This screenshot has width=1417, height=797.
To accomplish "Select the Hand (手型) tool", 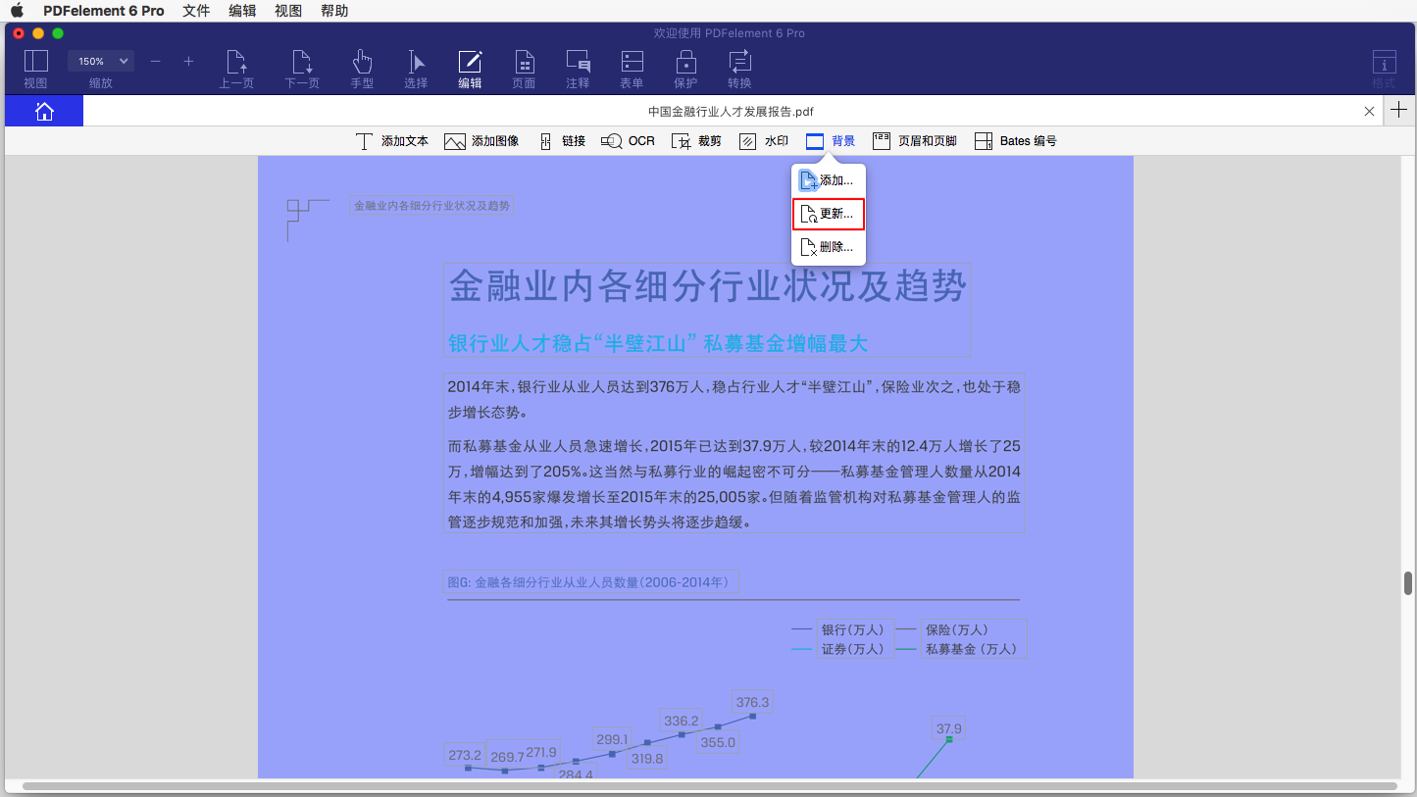I will tap(362, 69).
